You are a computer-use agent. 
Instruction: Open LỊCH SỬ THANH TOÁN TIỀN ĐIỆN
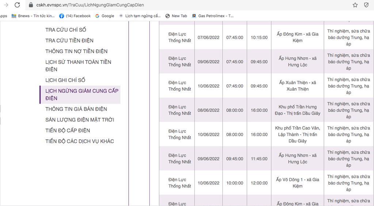[78, 66]
